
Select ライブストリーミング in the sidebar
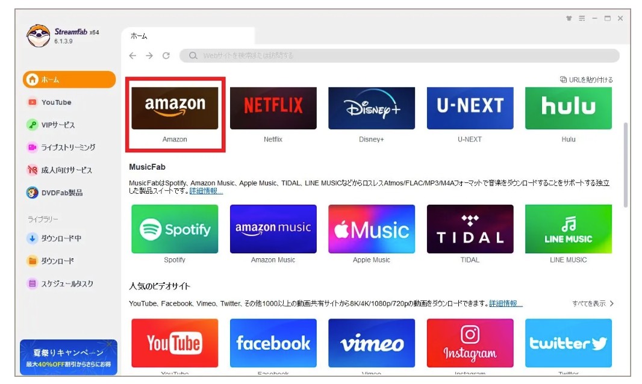[69, 147]
